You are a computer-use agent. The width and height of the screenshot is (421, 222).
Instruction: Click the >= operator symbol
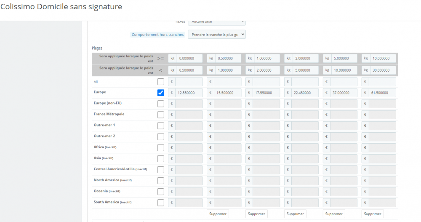160,58
